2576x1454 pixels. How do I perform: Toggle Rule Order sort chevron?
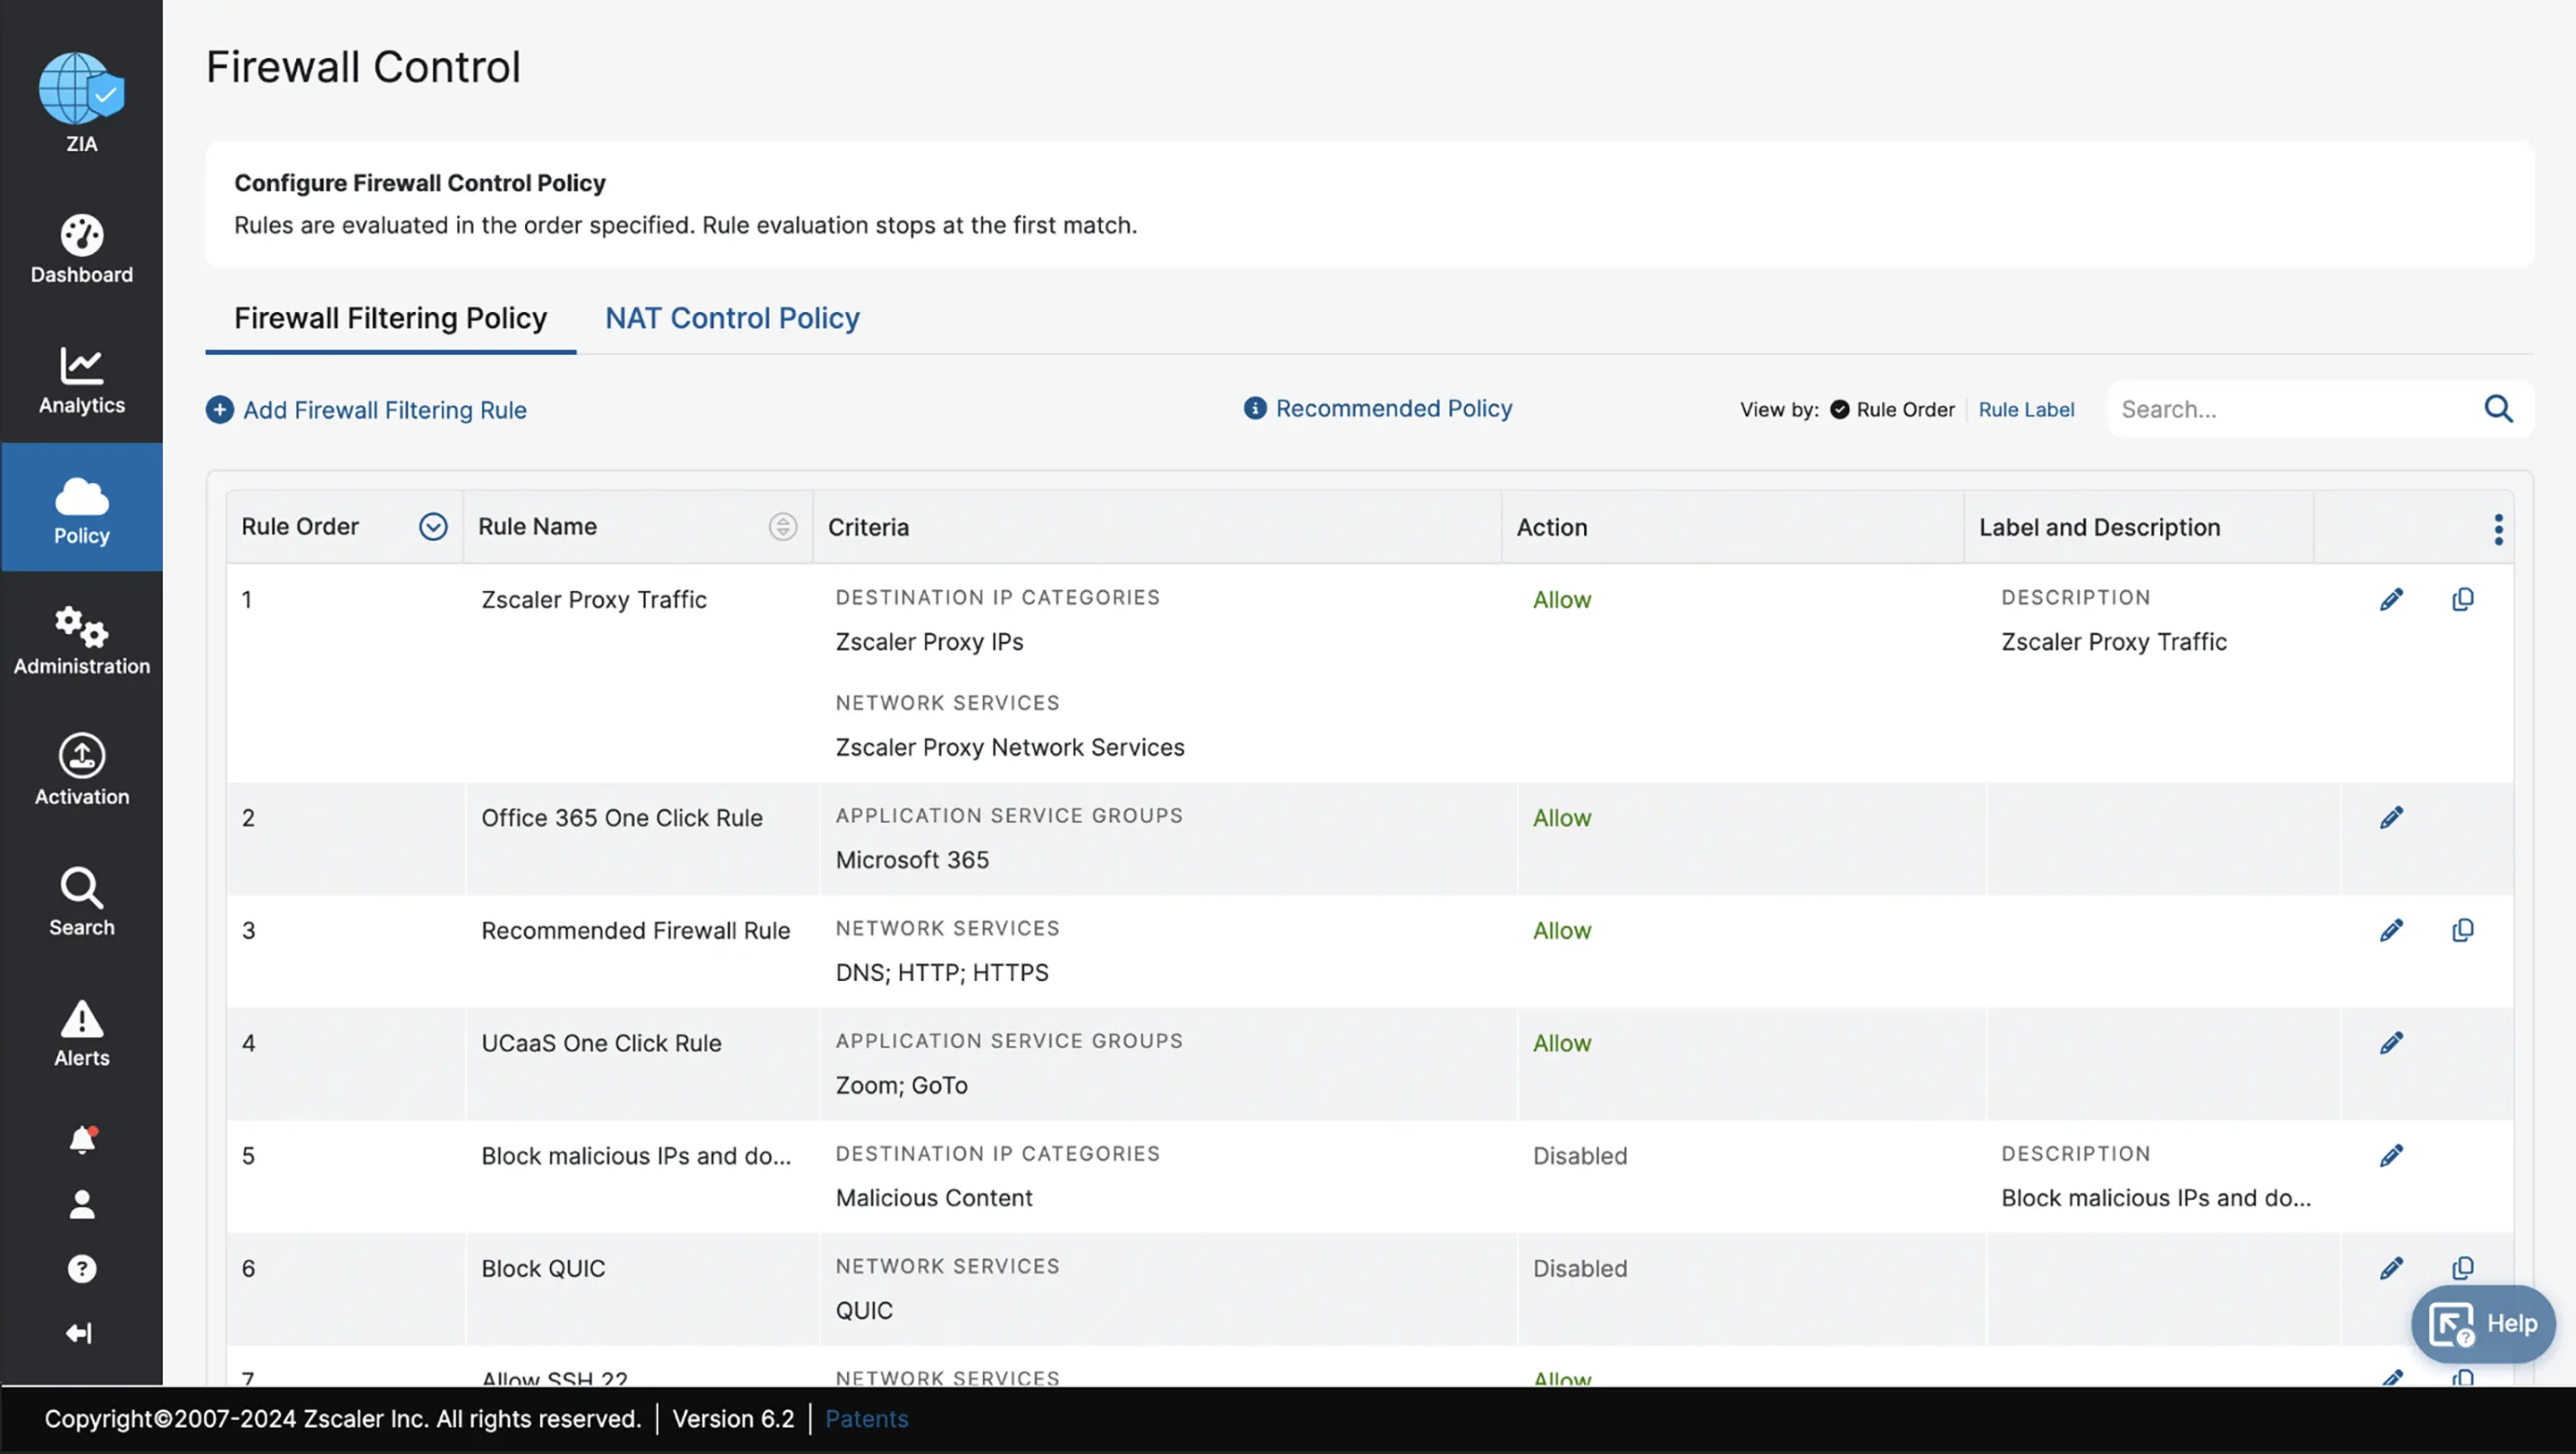pos(433,527)
